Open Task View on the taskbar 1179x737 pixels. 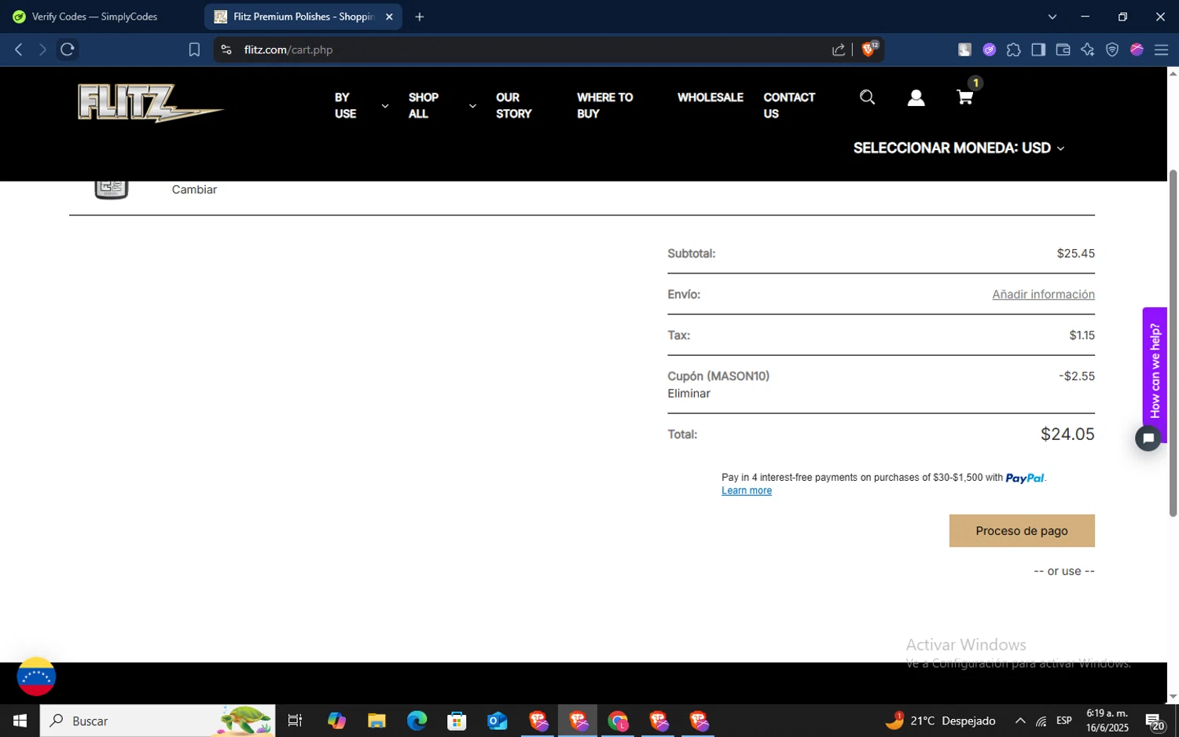(x=296, y=720)
